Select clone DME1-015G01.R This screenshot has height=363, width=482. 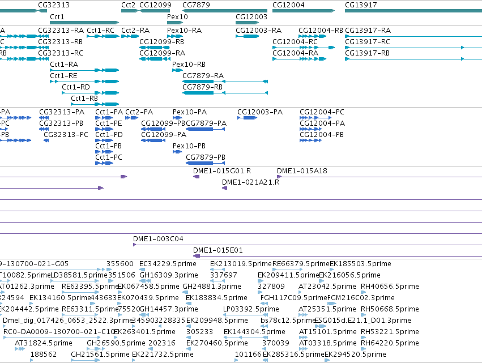pos(196,177)
